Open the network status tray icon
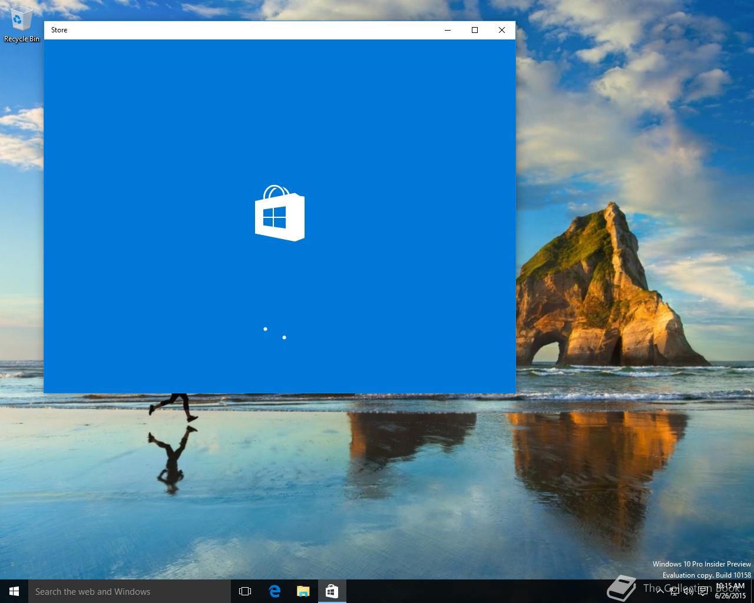The image size is (754, 603). coord(674,591)
